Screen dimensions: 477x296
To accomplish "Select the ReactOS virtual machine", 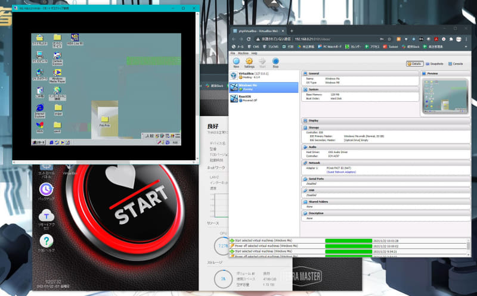I will 264,98.
